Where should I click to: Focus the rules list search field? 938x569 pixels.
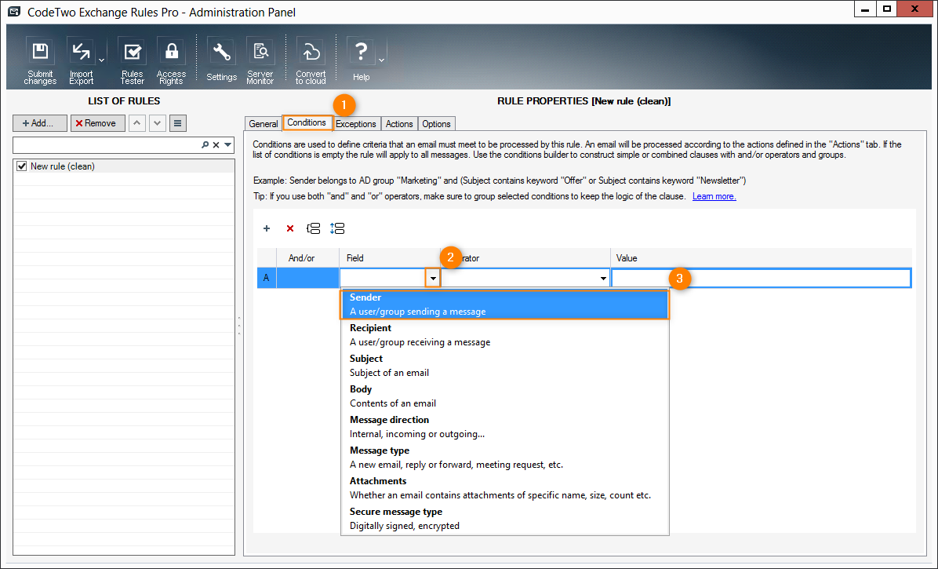[x=107, y=144]
